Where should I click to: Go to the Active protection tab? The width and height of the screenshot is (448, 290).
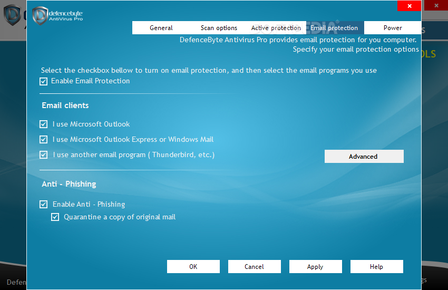coord(276,28)
